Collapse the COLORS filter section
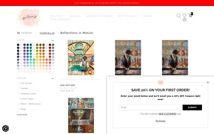 point(53,40)
